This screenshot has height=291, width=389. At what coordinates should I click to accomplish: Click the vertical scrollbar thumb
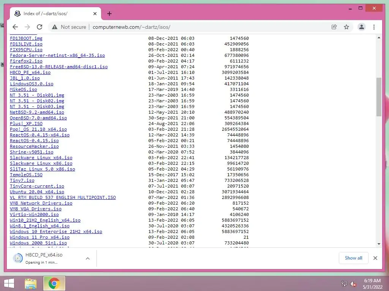tap(379, 97)
